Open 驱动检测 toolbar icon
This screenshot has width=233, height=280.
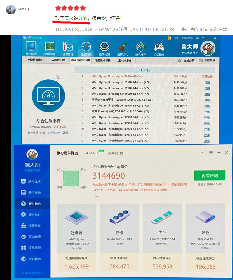coord(104,49)
